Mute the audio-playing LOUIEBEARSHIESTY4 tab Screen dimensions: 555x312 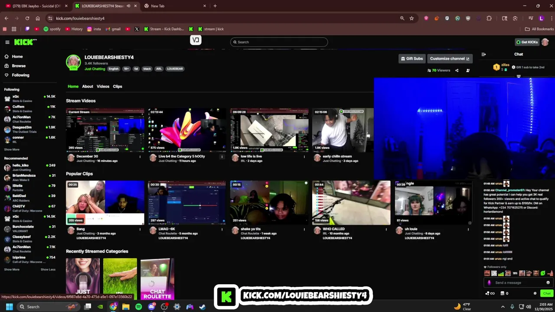point(128,6)
